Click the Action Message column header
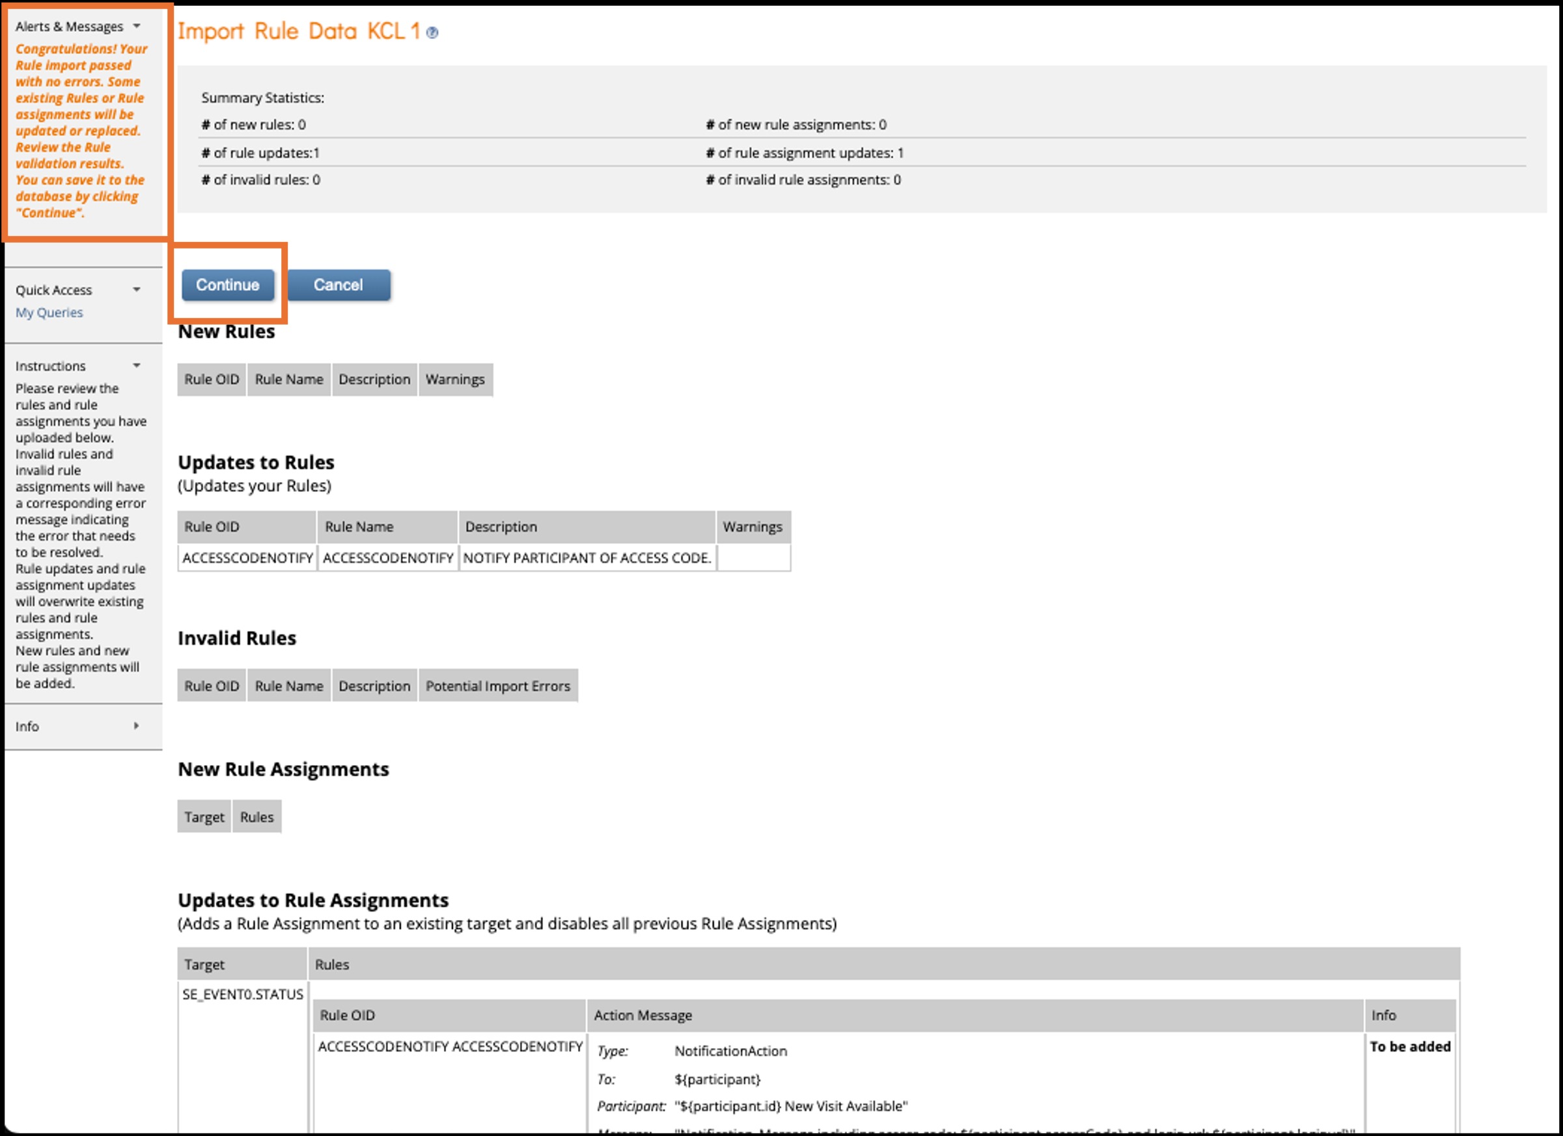The height and width of the screenshot is (1136, 1563). 643,1016
